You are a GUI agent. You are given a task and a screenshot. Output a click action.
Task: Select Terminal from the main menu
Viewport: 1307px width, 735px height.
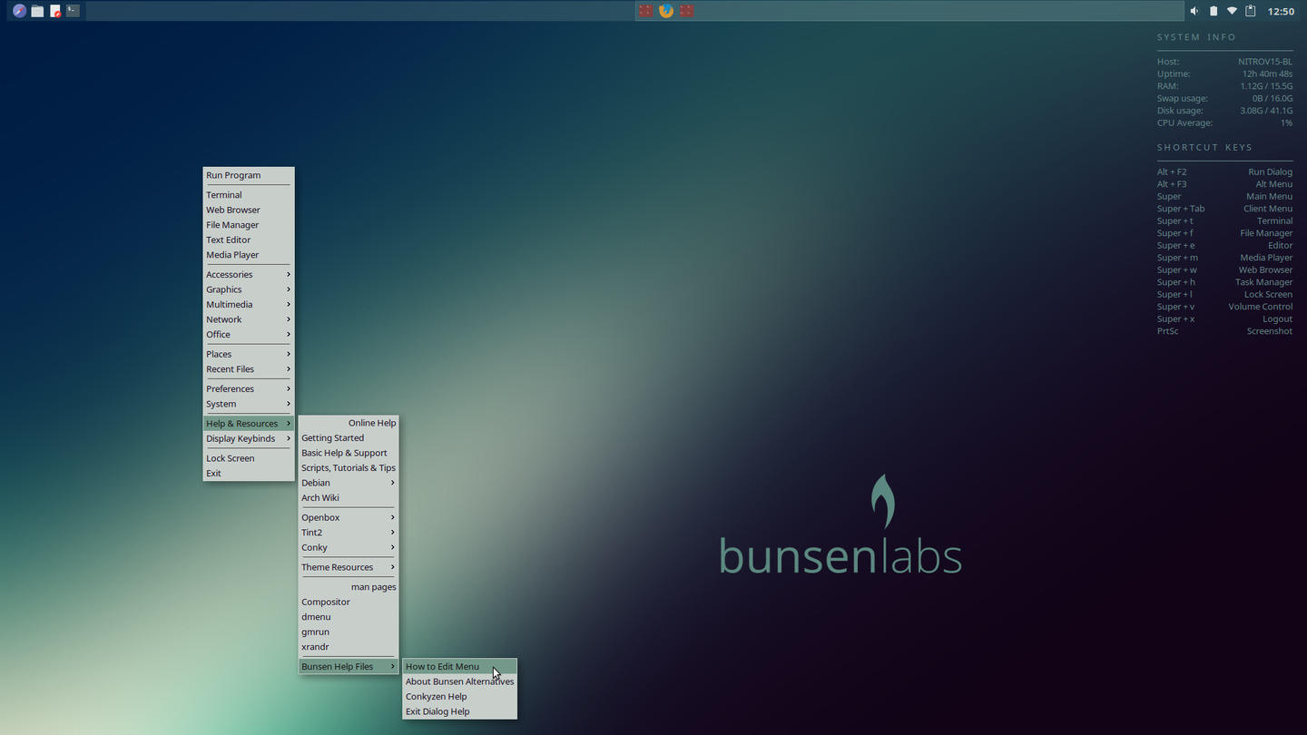tap(249, 194)
